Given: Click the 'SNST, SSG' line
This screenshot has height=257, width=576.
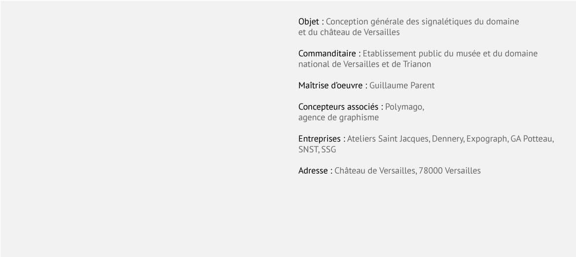Looking at the screenshot, I should pos(317,150).
